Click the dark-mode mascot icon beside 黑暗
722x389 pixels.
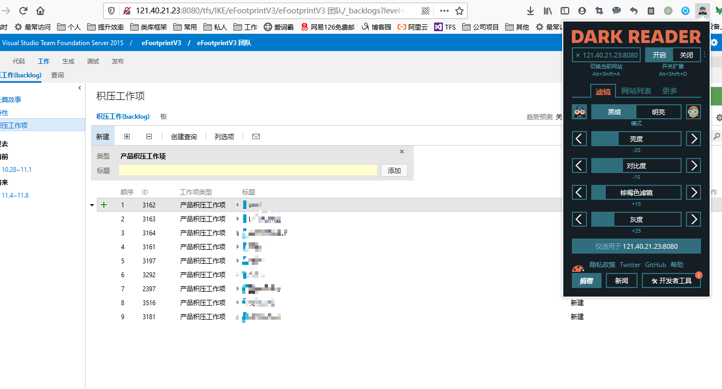point(579,112)
